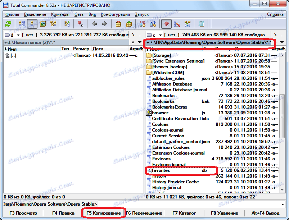Click the right panel scrollbar thumb
The height and width of the screenshot is (220, 289).
coord(282,116)
